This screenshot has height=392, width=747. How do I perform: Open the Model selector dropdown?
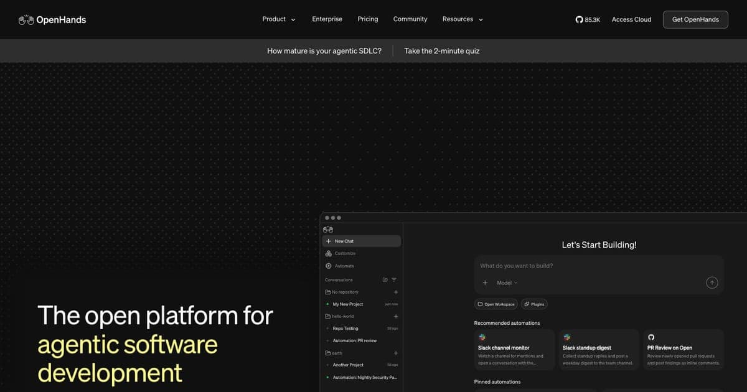pos(507,282)
